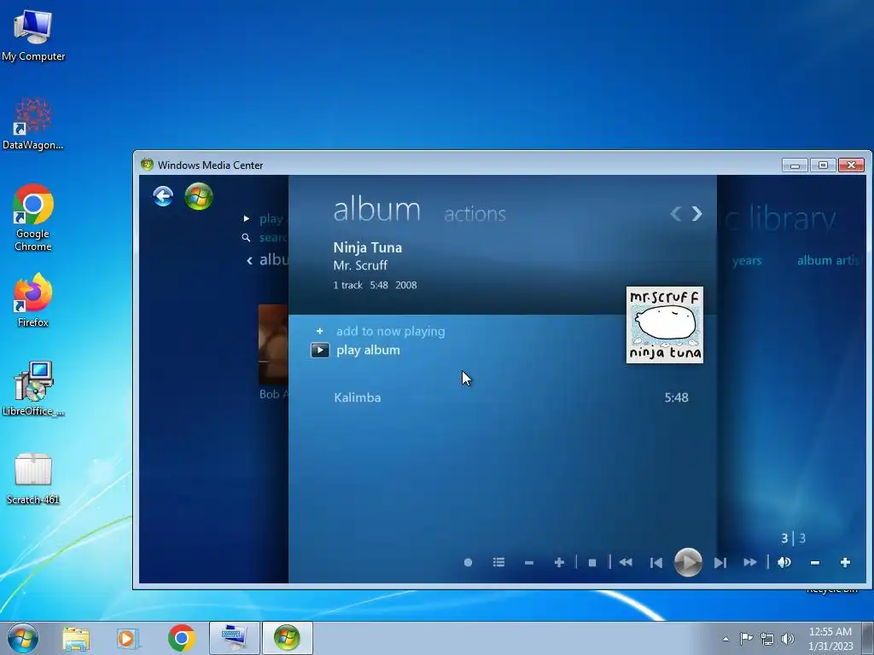Mute audio with the speaker icon
This screenshot has width=874, height=655.
click(784, 563)
